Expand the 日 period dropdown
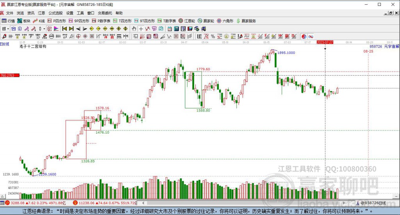This screenshot has height=215, width=400. [8, 29]
